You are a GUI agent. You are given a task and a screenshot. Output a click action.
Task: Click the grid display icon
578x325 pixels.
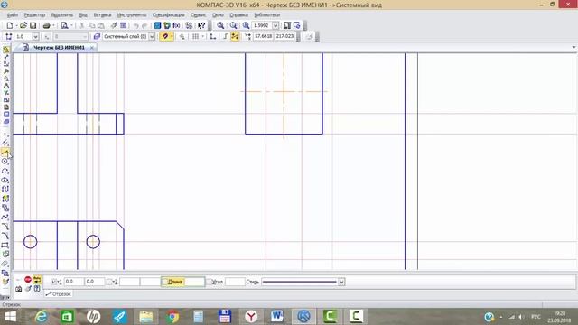pos(195,36)
